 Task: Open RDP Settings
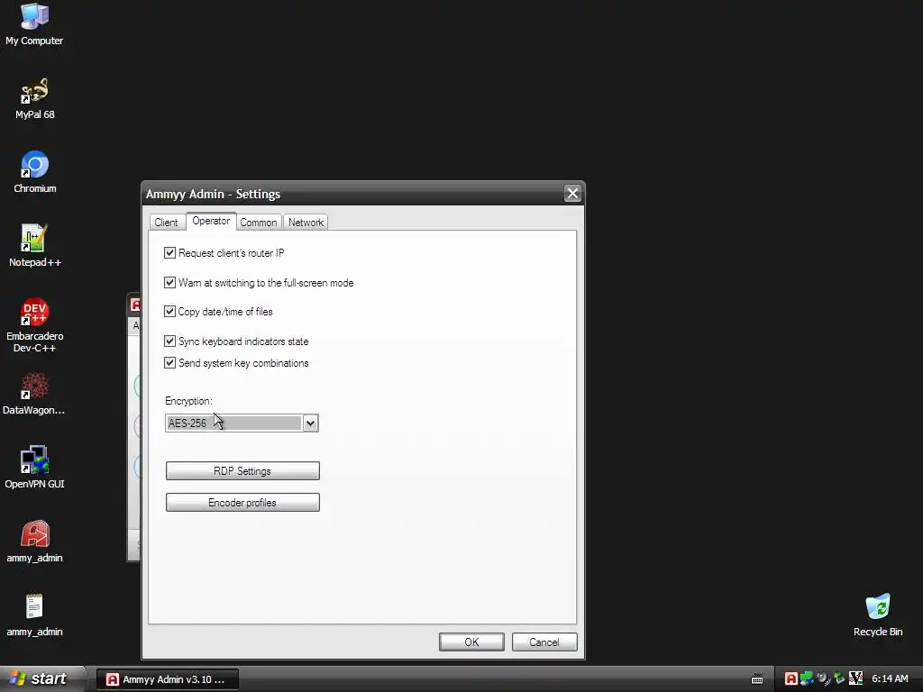pyautogui.click(x=242, y=470)
